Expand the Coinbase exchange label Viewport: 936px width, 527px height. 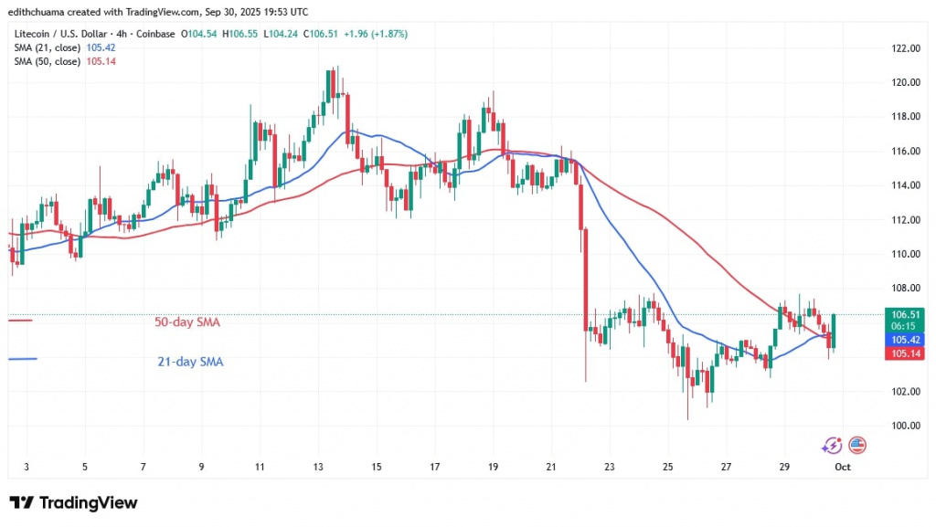tap(155, 33)
